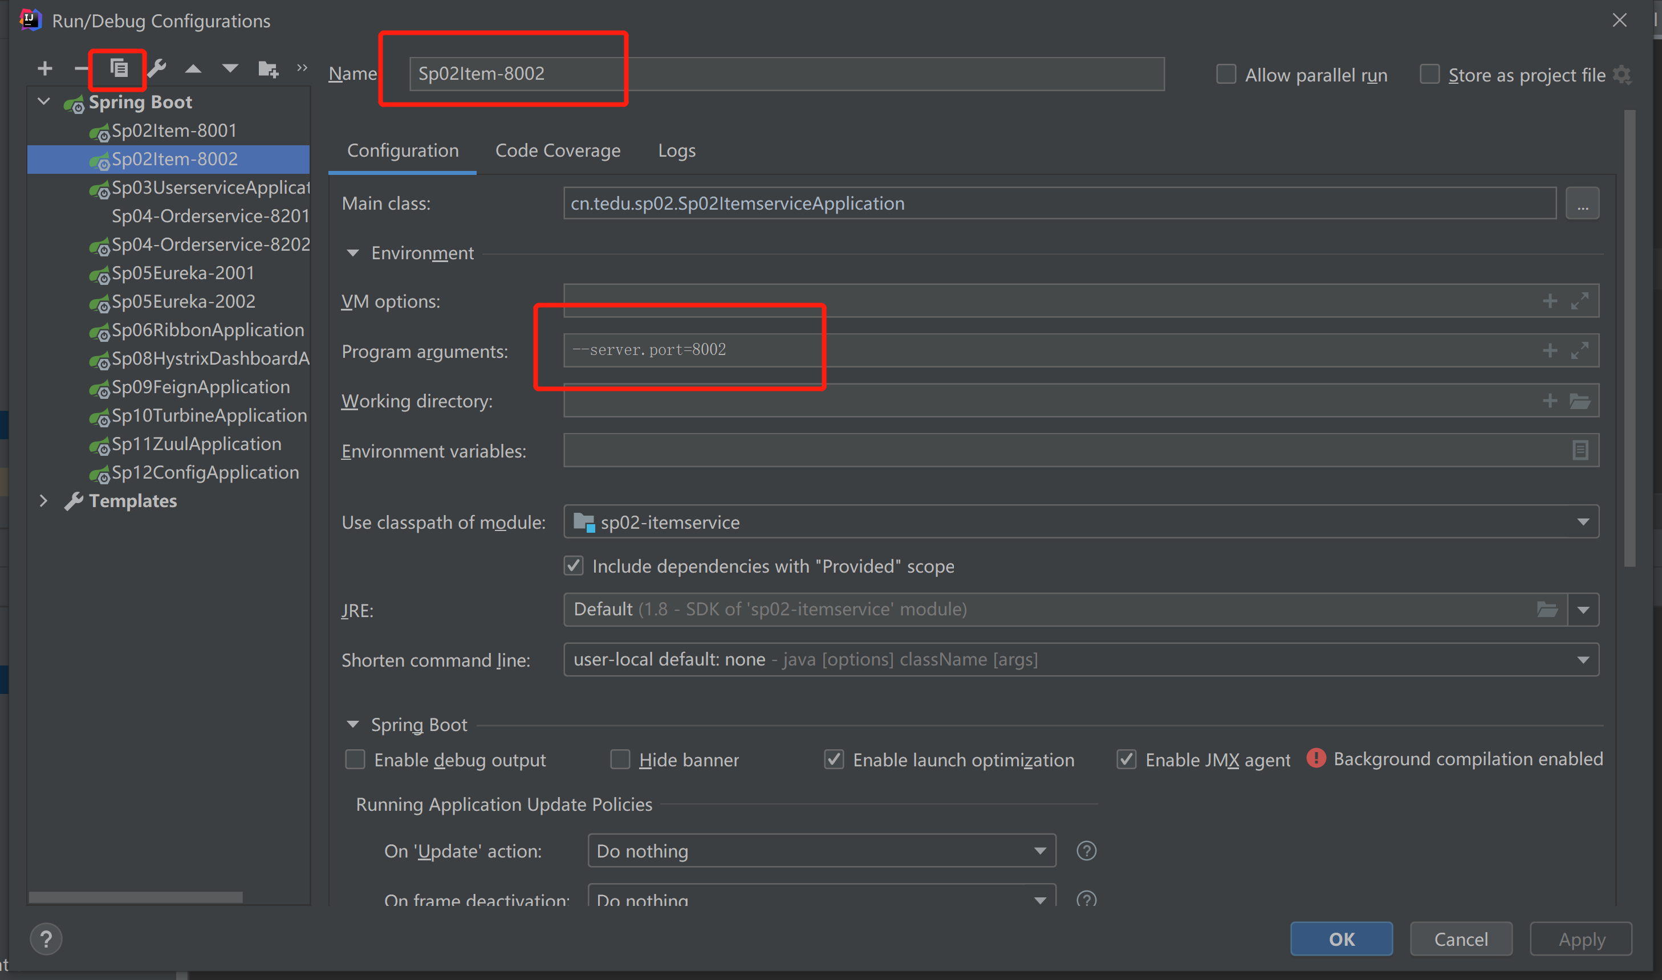Viewport: 1662px width, 980px height.
Task: Toggle Hide banner checkbox
Action: [x=620, y=759]
